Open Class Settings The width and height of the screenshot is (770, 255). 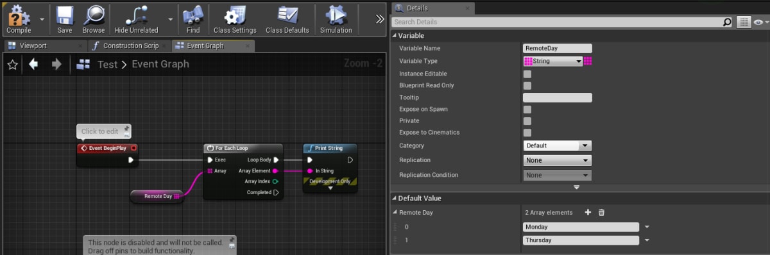235,19
